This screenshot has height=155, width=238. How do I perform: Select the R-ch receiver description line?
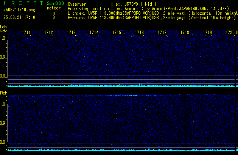coord(151,17)
